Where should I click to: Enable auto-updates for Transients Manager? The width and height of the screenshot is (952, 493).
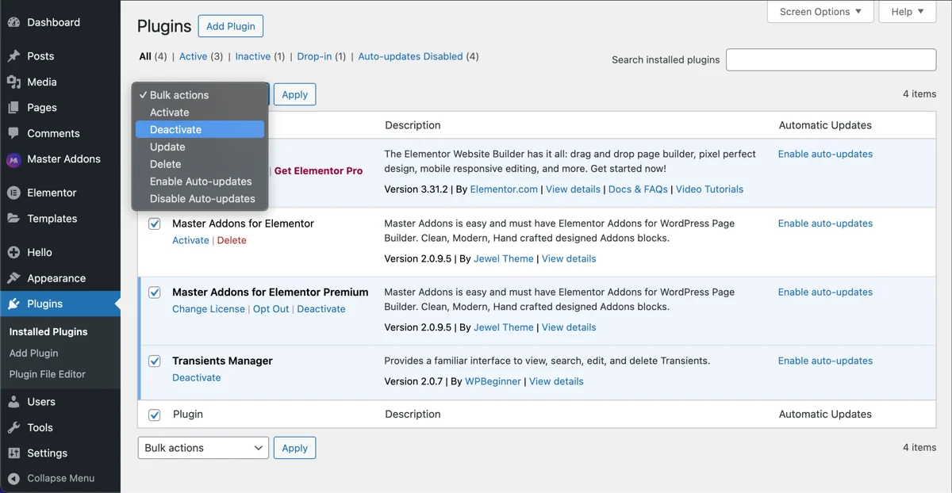[825, 361]
